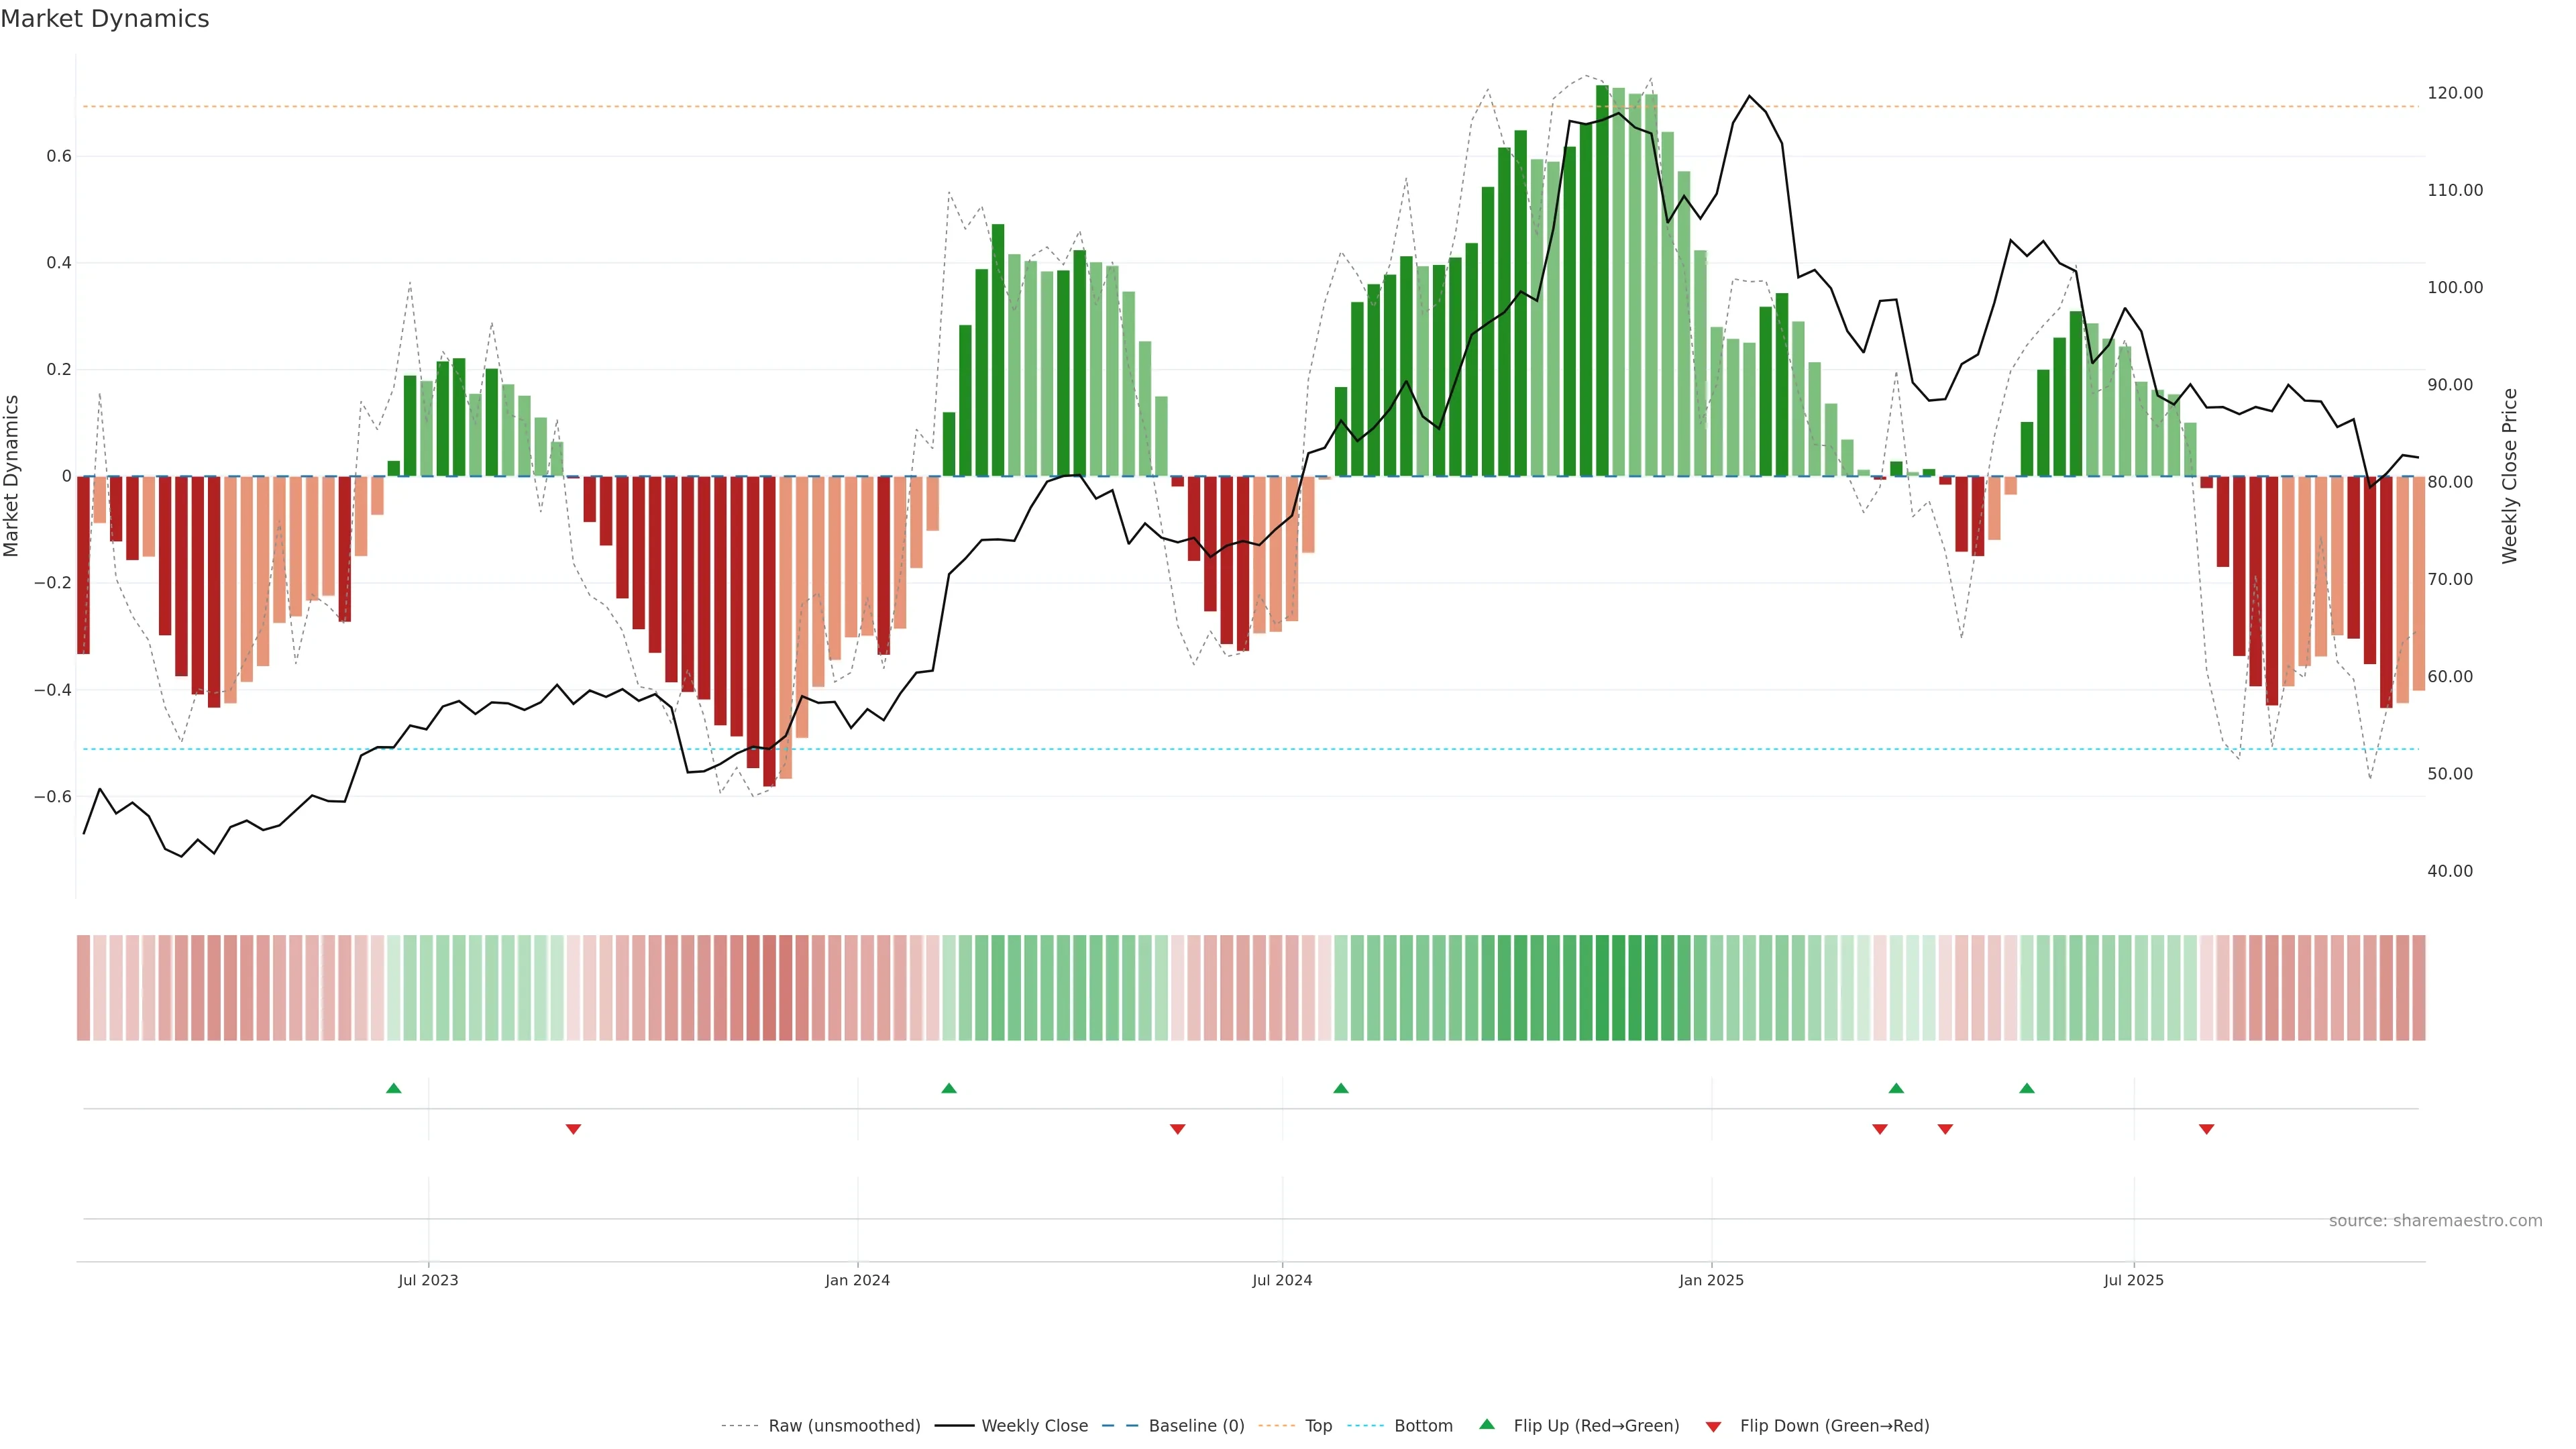Viewport: 2576px width, 1449px height.
Task: Click the Jan 2025 x-axis label
Action: click(1711, 1280)
